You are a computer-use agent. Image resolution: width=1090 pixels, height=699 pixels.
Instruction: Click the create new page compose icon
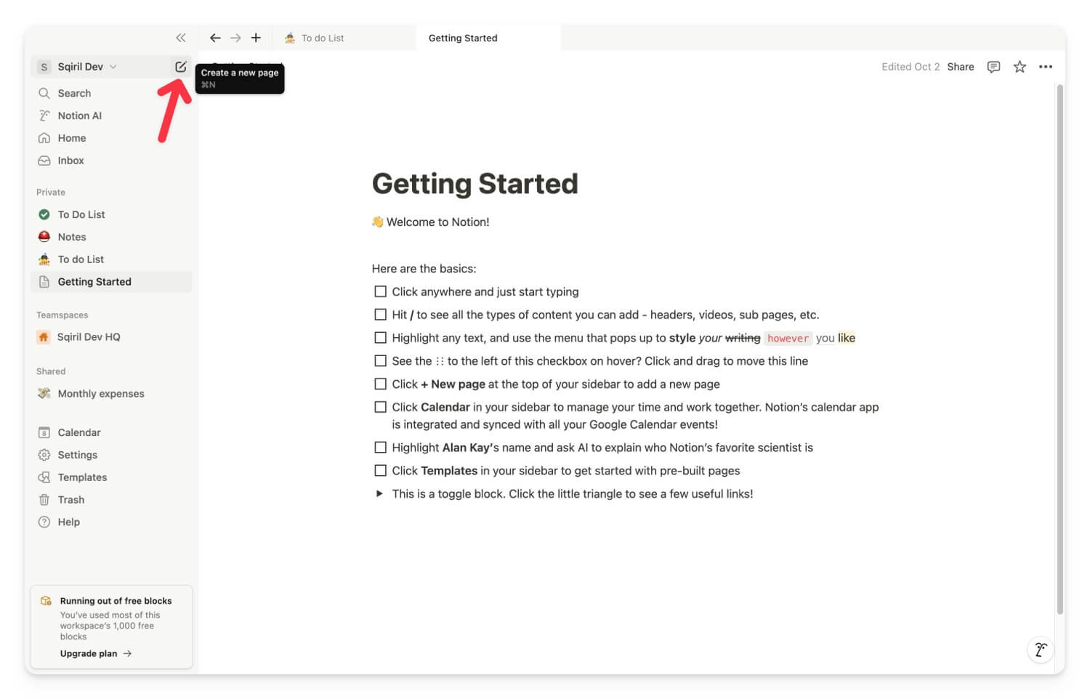pyautogui.click(x=180, y=67)
